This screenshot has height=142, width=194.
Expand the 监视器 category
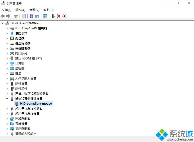pyautogui.click(x=7, y=68)
